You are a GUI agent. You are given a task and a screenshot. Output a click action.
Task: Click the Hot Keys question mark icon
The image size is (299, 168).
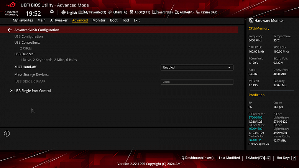click(x=294, y=158)
